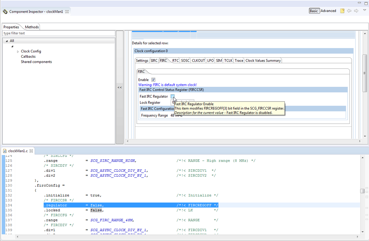Open the LPO tab
The width and height of the screenshot is (369, 241).
[x=211, y=61]
